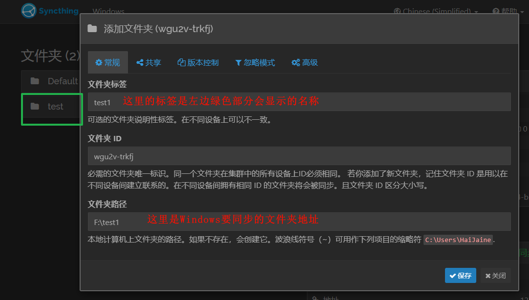Screen dimensions: 529x300
Task: Click the share icon on 共享 tab
Action: pyautogui.click(x=140, y=62)
